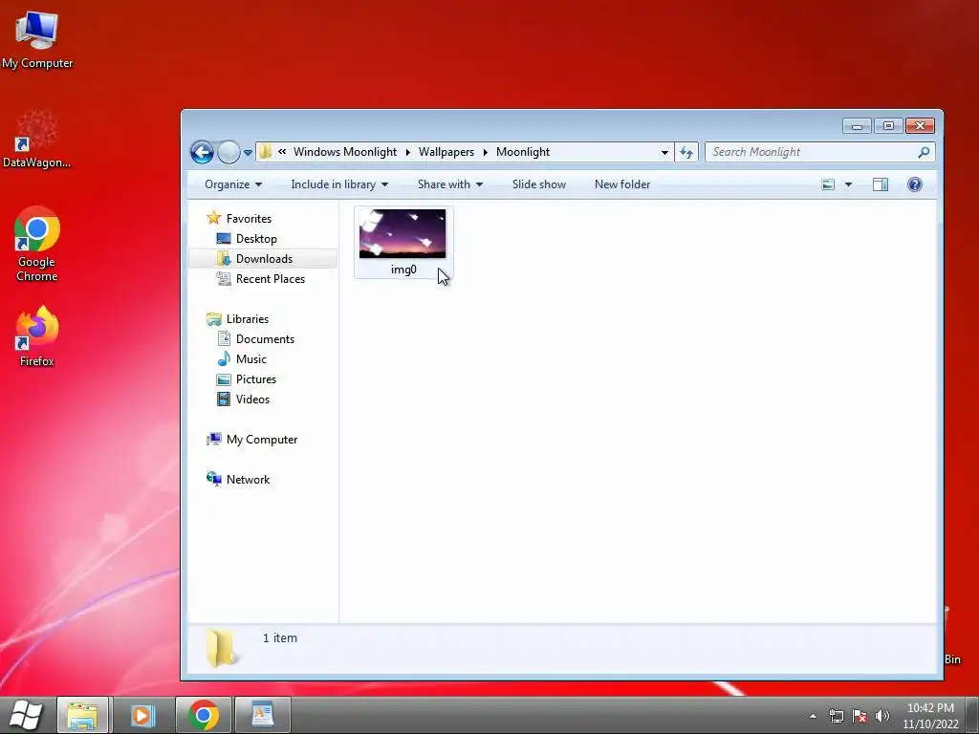Open Recent Places under Favorites

tap(270, 278)
